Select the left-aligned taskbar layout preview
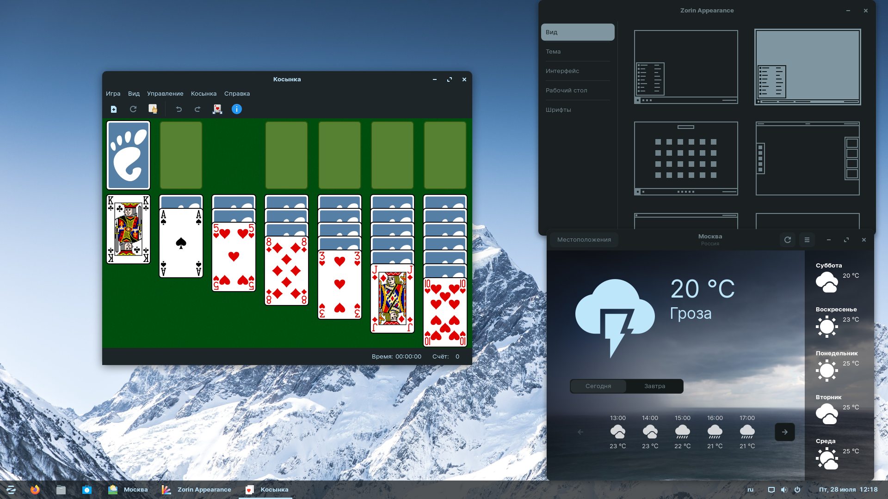This screenshot has width=888, height=499. (685, 67)
